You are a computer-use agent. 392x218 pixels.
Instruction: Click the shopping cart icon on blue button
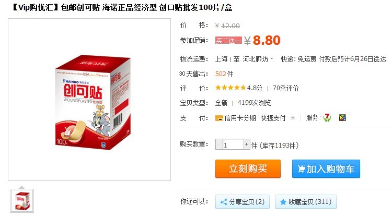point(301,169)
